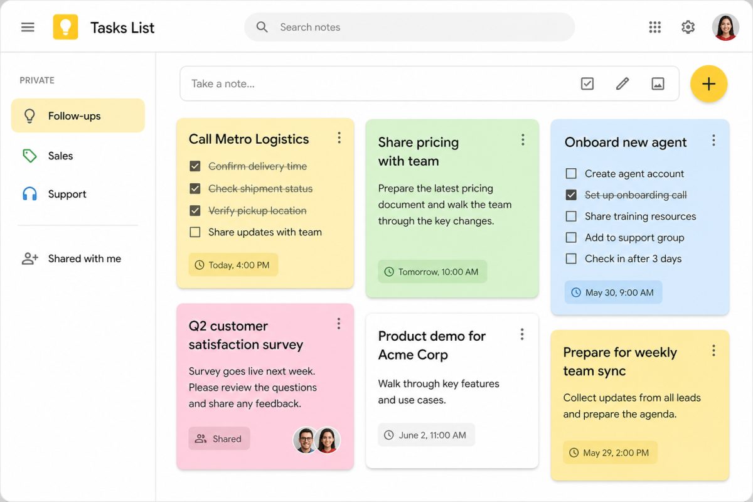Open the account profile avatar
This screenshot has height=502, width=753.
[x=725, y=27]
